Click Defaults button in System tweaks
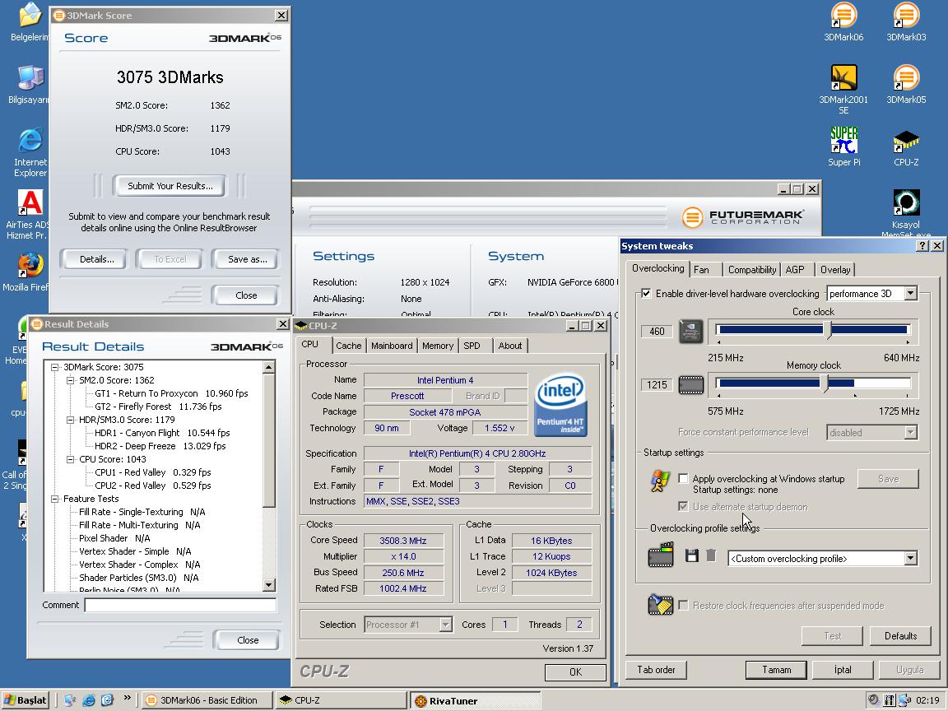 (x=900, y=635)
